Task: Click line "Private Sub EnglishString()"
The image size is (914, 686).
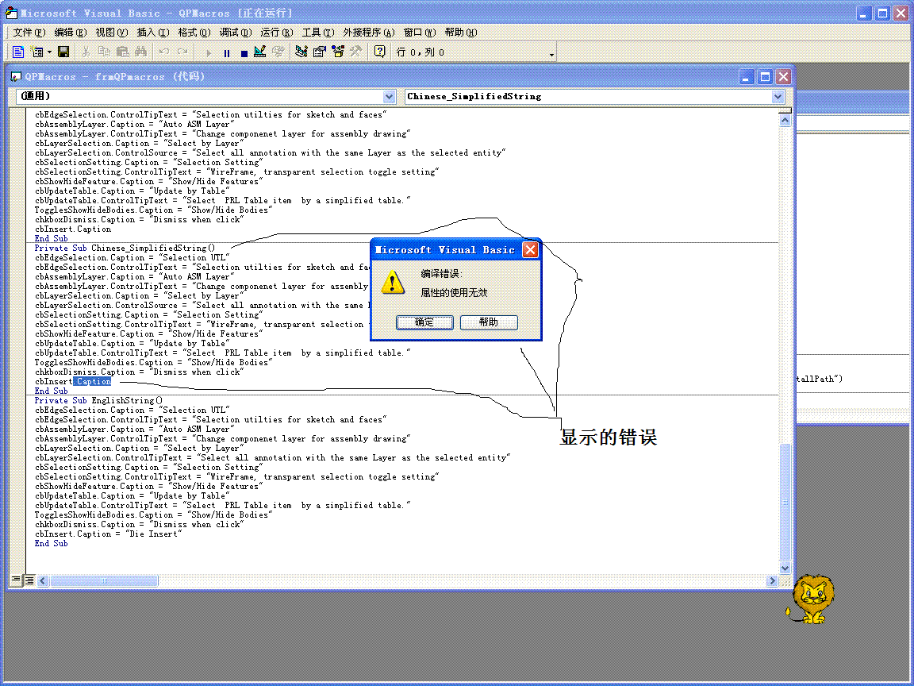Action: (x=98, y=400)
